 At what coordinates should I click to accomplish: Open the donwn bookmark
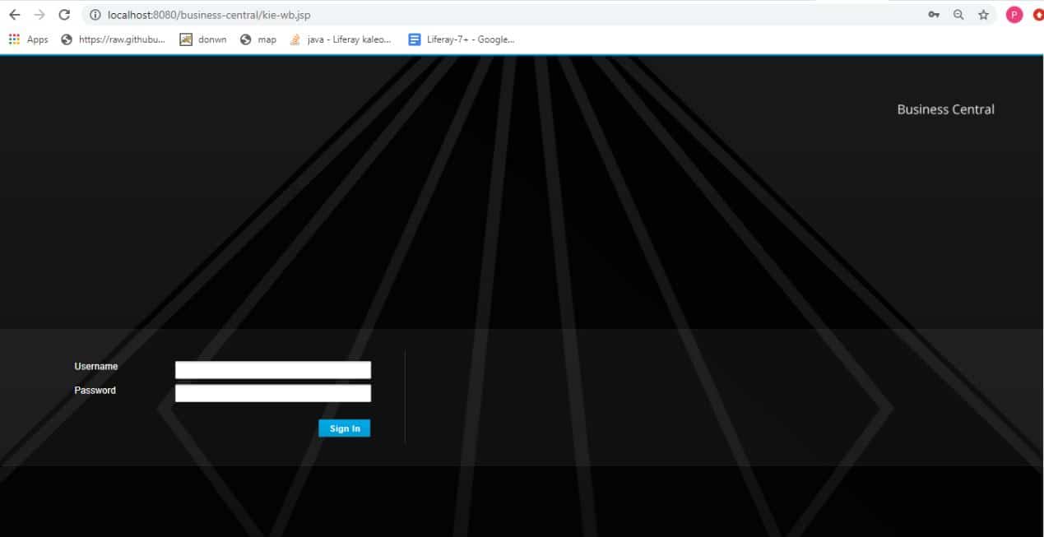pos(203,39)
